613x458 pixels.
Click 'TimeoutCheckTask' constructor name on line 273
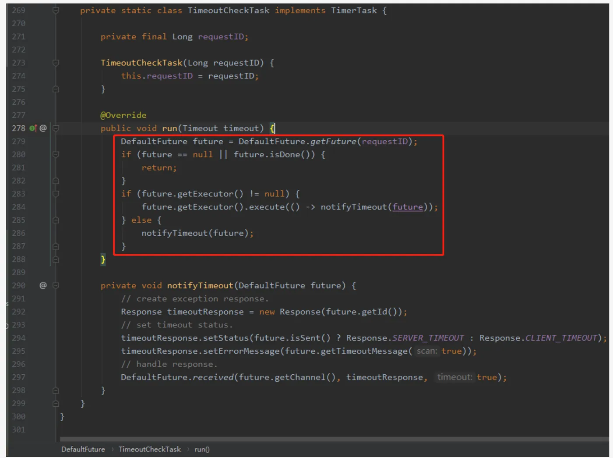point(141,63)
